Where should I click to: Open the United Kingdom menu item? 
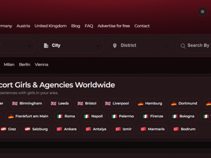coord(51,26)
